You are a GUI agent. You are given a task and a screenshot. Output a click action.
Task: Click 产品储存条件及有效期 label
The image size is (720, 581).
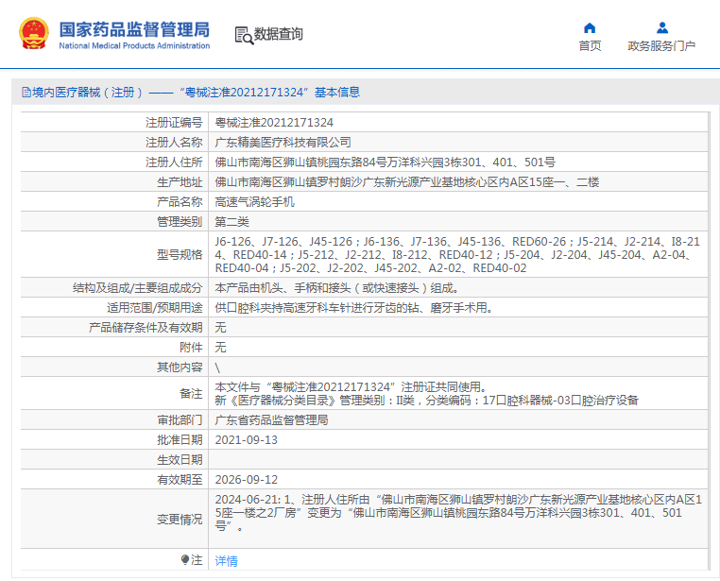[146, 328]
